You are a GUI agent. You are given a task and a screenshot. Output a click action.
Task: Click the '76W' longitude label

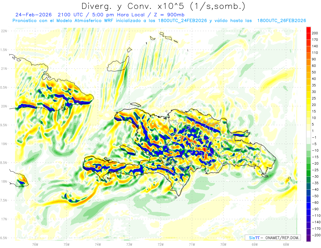35,244
